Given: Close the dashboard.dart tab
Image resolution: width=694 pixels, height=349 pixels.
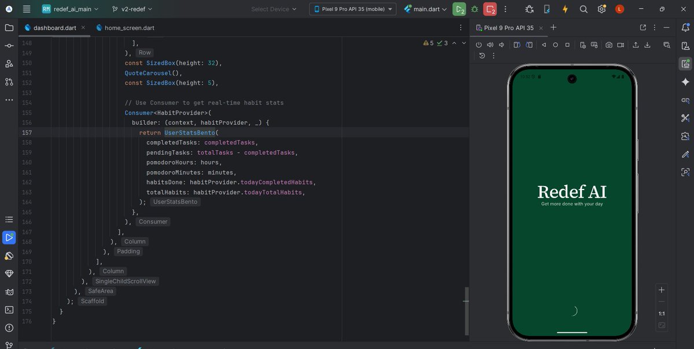Looking at the screenshot, I should 83,28.
